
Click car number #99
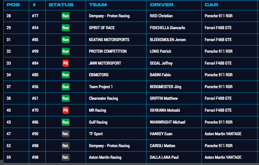(x=35, y=51)
